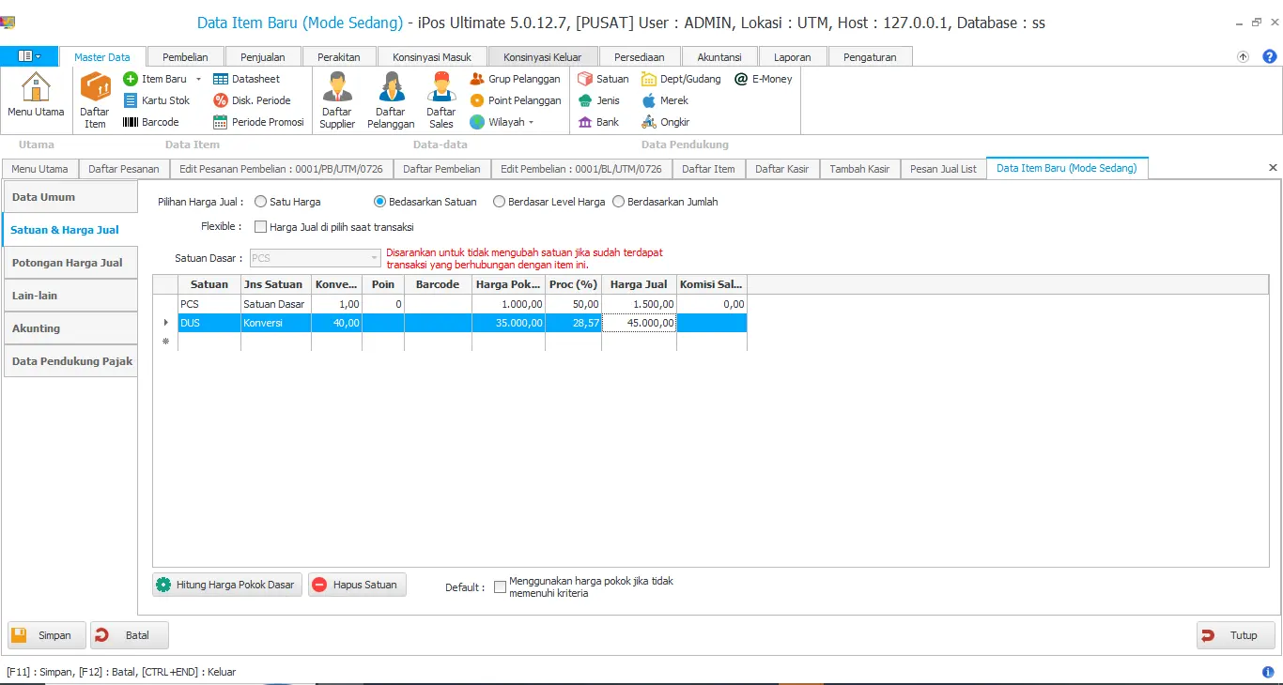The height and width of the screenshot is (685, 1283).
Task: Click Harga Jual cell 45.000,00
Action: pos(639,323)
